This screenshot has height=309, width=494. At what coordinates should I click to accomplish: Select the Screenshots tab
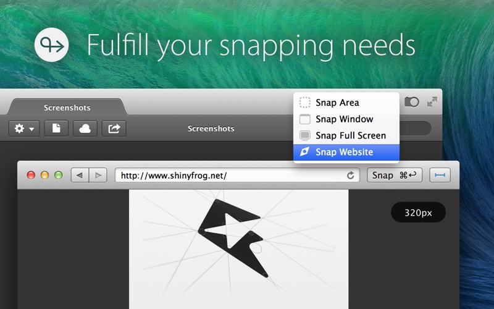click(67, 107)
